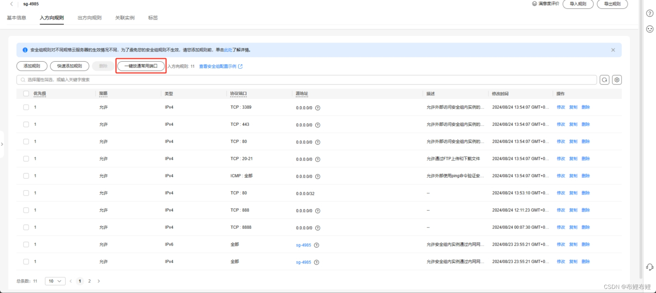The image size is (656, 293).
Task: Click 一键放通常用端口 button
Action: click(141, 66)
